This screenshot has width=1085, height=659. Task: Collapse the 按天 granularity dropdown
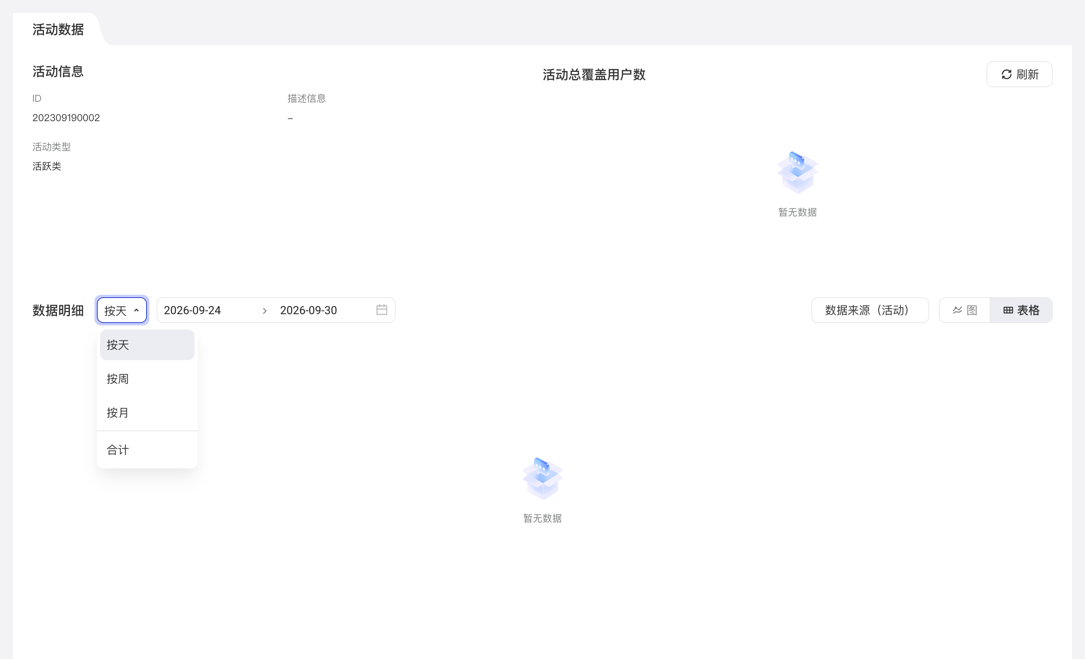pos(122,310)
